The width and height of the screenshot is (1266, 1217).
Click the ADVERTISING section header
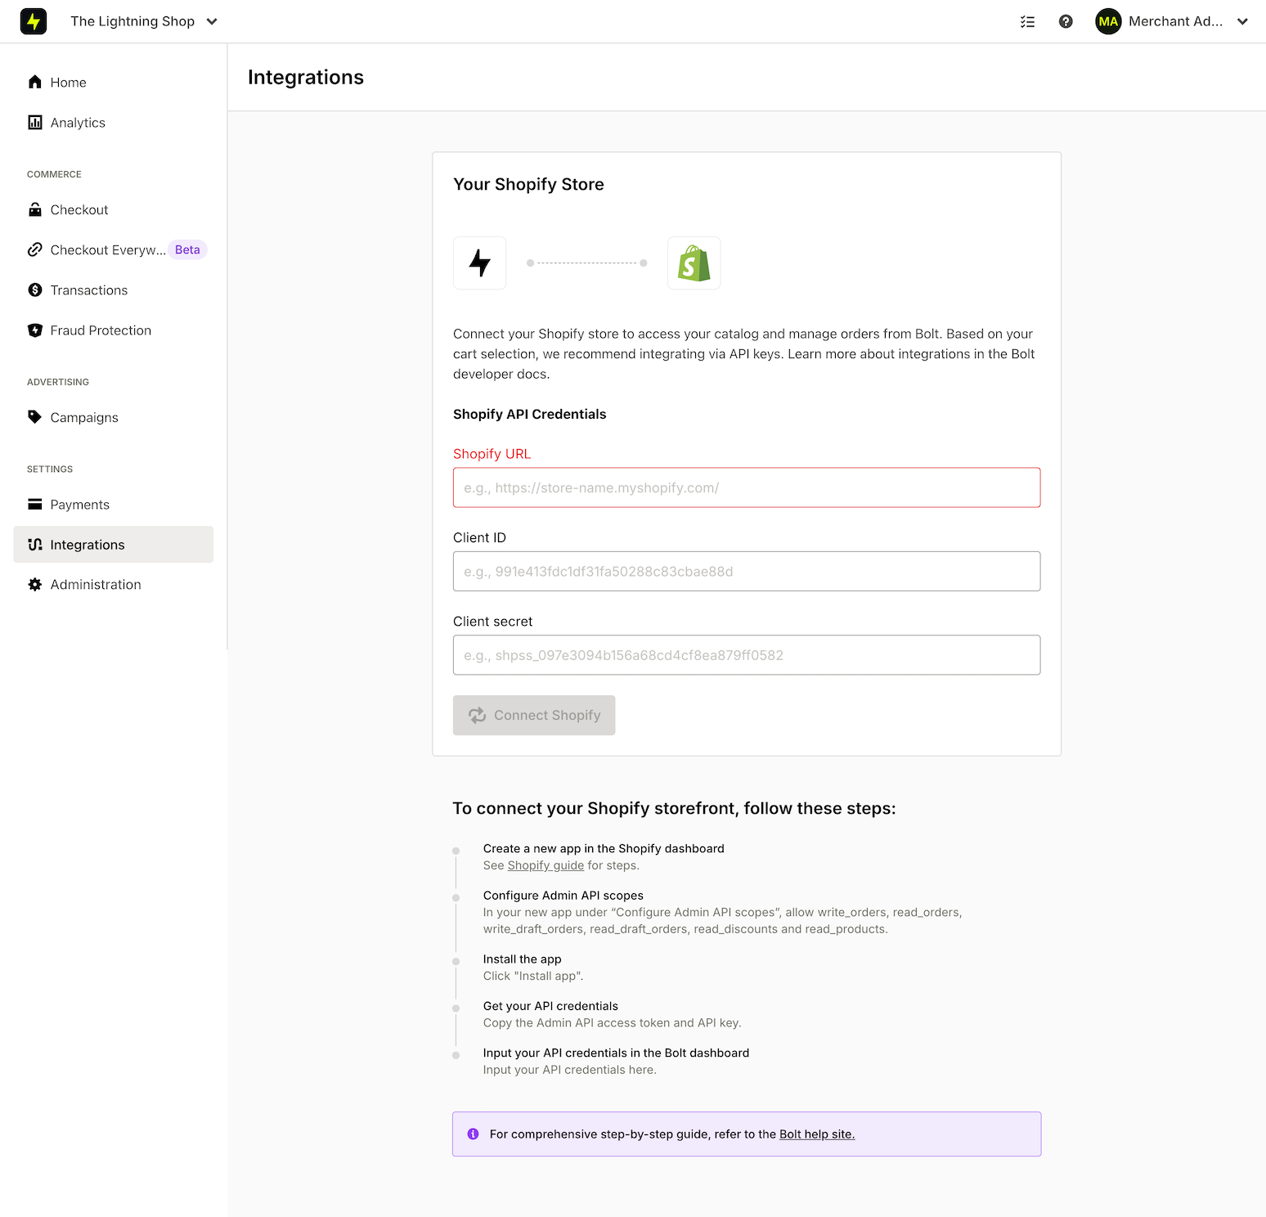click(58, 383)
